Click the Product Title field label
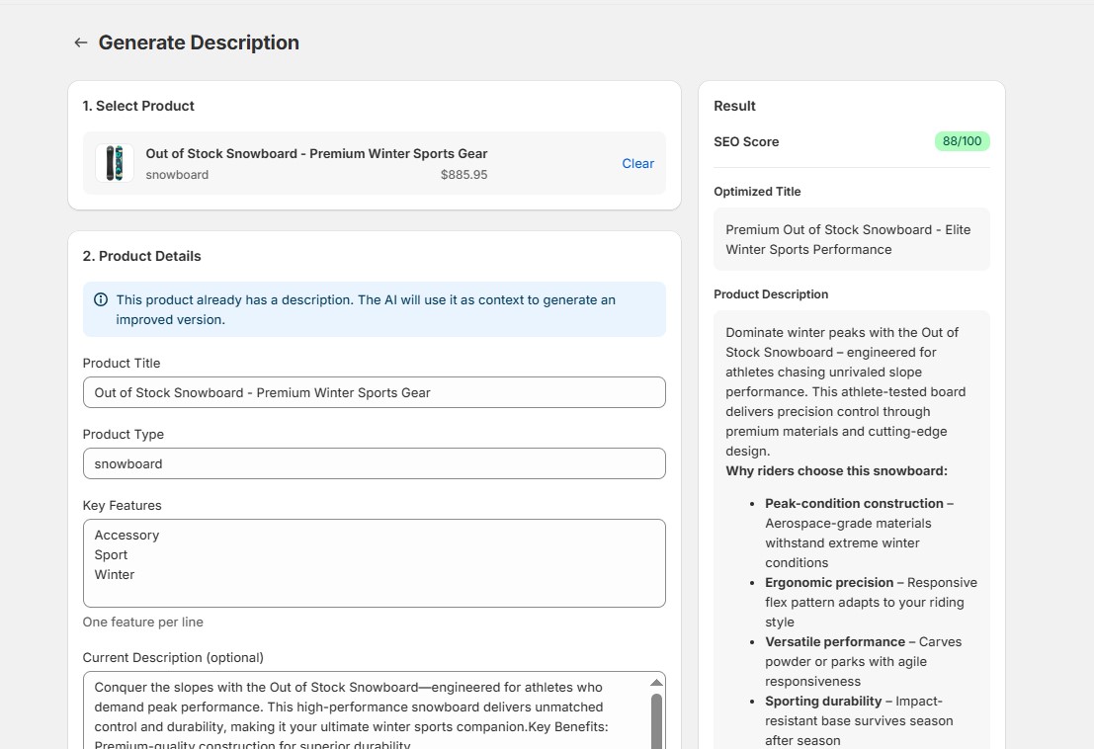This screenshot has height=749, width=1094. click(x=122, y=363)
